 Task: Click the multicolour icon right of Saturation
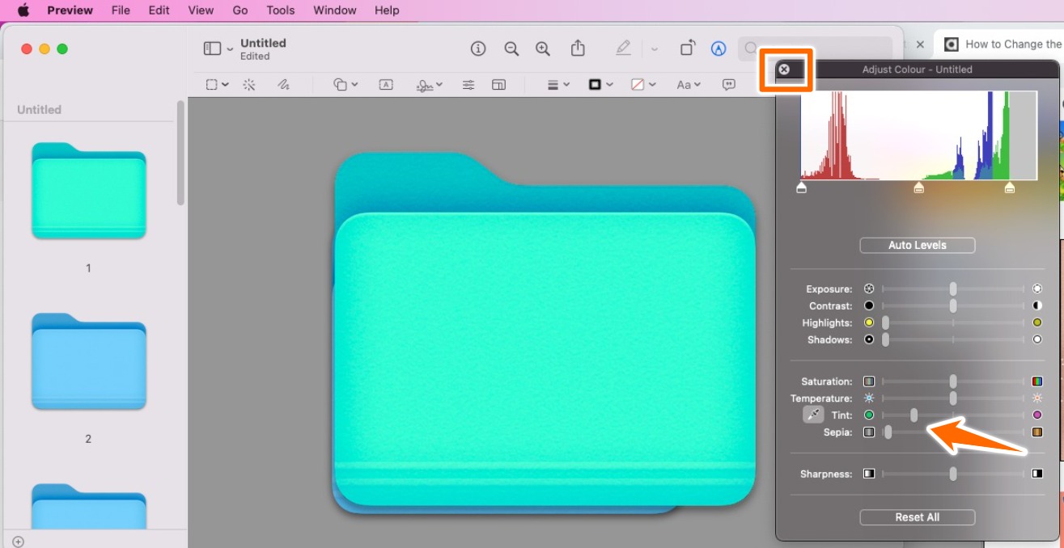(1037, 381)
